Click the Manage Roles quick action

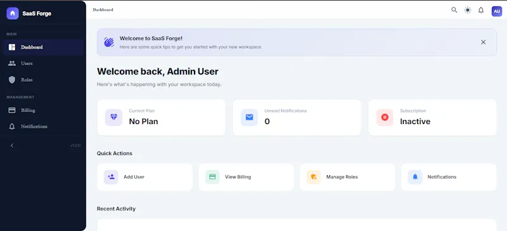347,177
